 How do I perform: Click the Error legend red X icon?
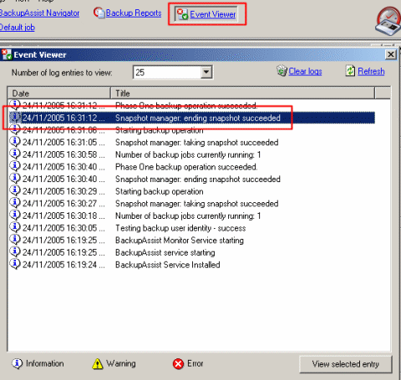tap(178, 364)
